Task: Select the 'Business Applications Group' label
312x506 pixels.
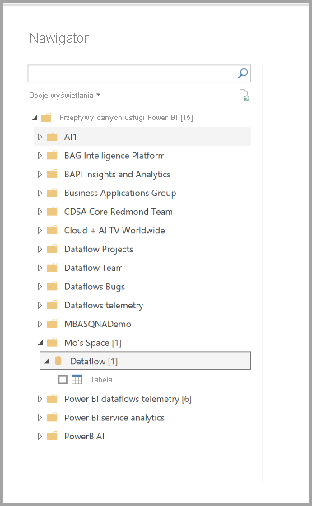Action: 120,193
